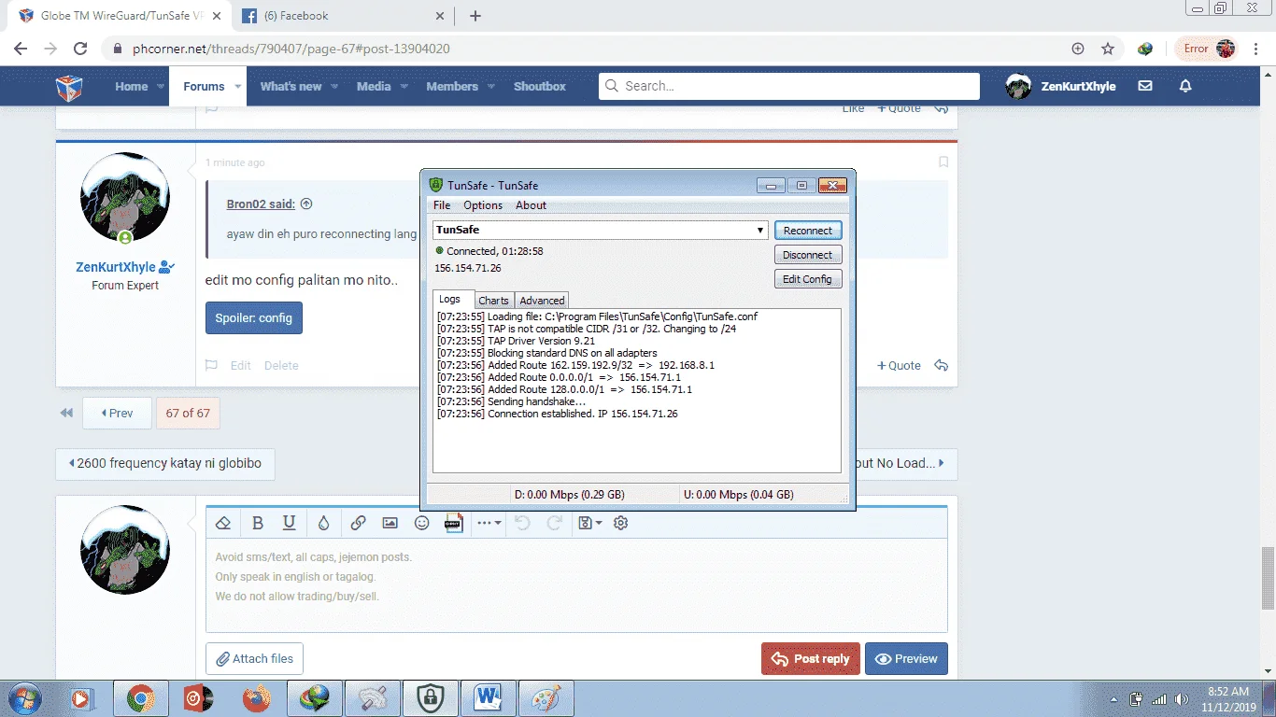
Task: Toggle underline formatting in reply editor
Action: click(290, 523)
